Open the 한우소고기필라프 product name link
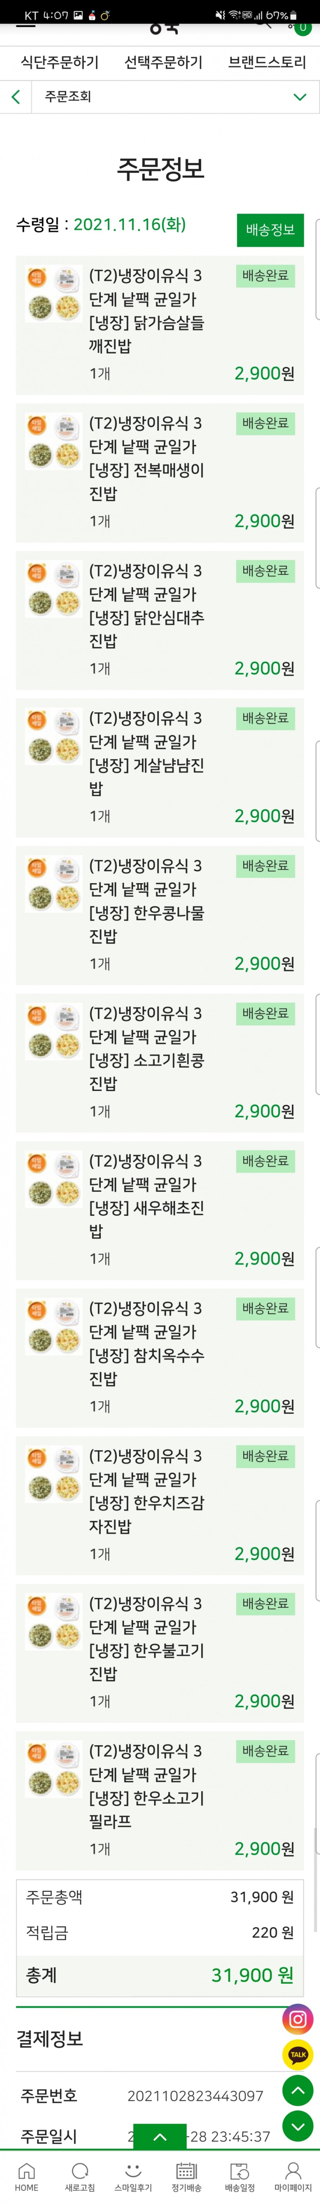The width and height of the screenshot is (320, 2203). click(x=146, y=1786)
